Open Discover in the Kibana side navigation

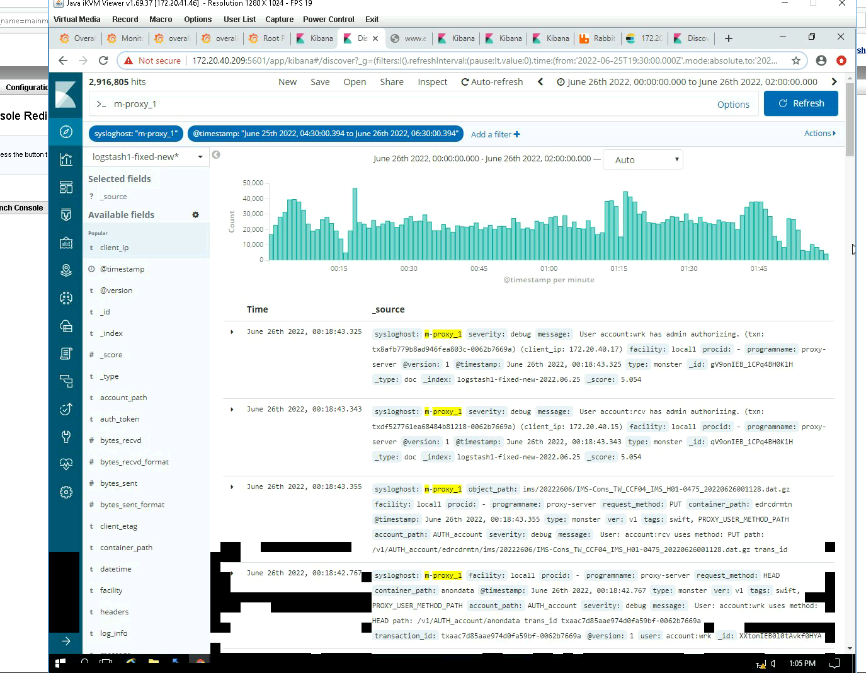point(66,132)
